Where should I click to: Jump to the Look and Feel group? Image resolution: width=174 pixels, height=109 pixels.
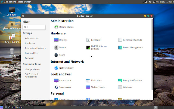point(32,53)
